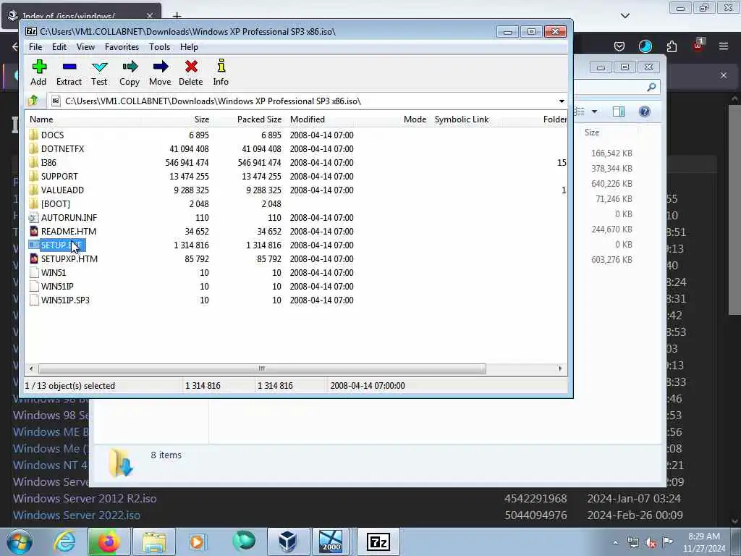Open the address bar path dropdown
Screen dimensions: 741x556
point(562,101)
